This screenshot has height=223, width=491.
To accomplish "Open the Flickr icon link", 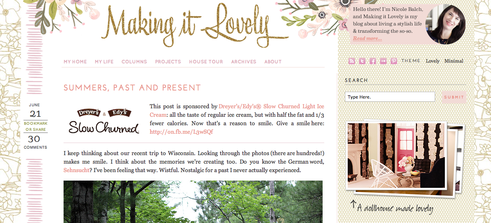I will 383,61.
